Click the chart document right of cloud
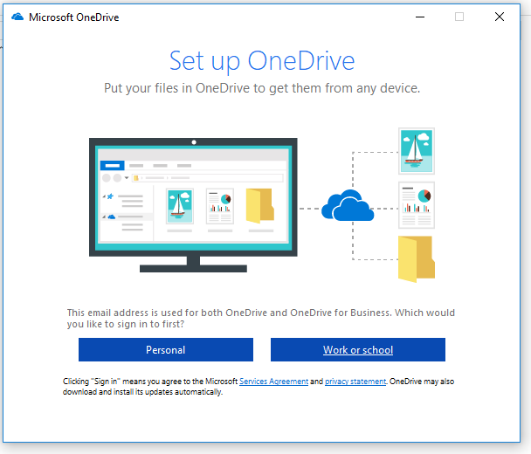Screen dimensions: 531x454 pyautogui.click(x=417, y=205)
